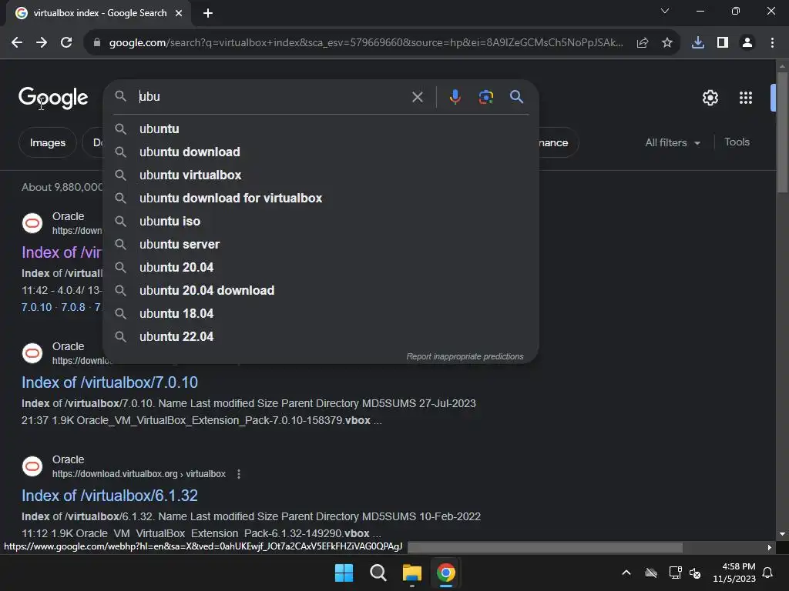Open Windows taskbar search
Screen dimensions: 789x591
378,573
